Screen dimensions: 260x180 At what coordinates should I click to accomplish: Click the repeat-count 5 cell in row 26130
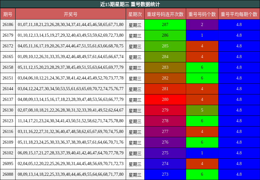coord(202,110)
